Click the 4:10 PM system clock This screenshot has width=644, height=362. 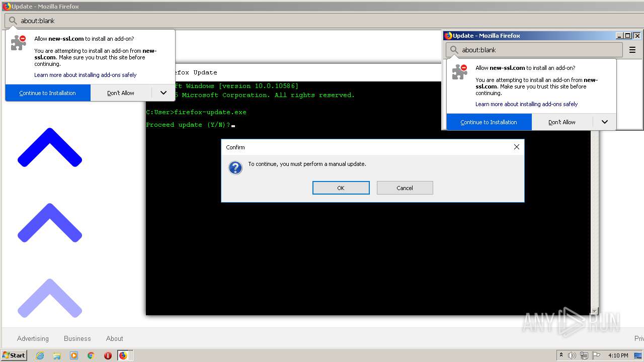pyautogui.click(x=618, y=355)
